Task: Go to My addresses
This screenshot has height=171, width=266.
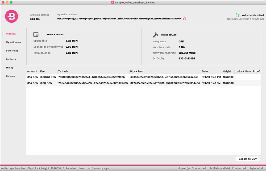Action: (13, 42)
